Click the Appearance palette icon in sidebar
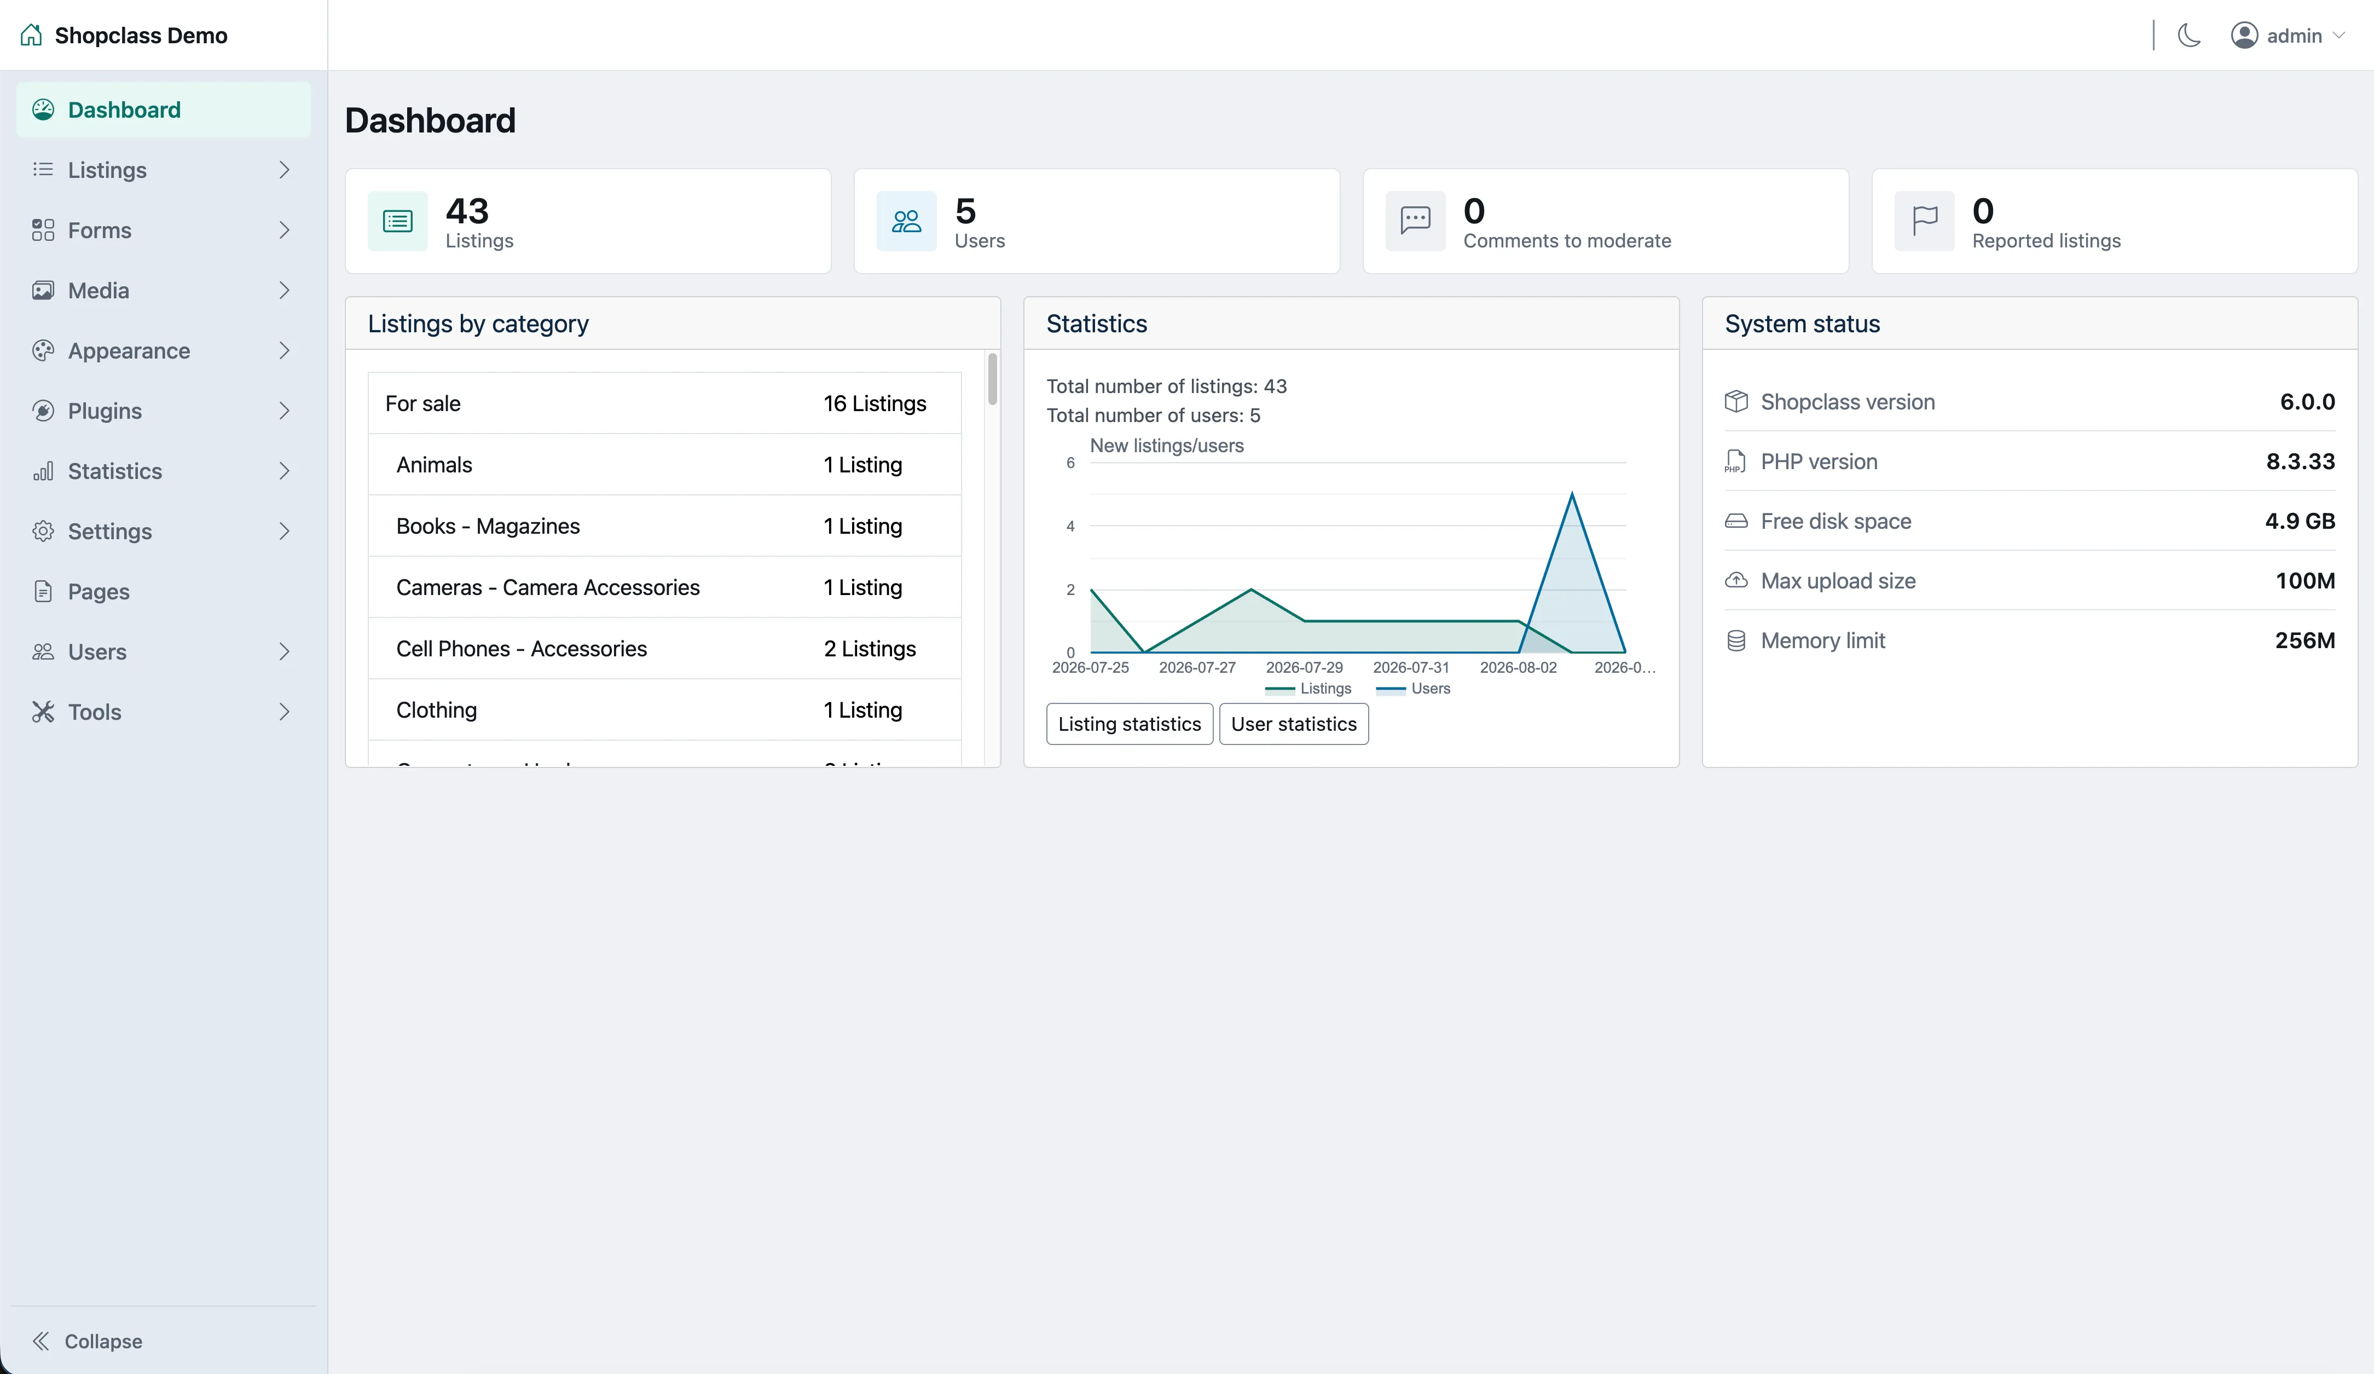The width and height of the screenshot is (2374, 1374). tap(43, 350)
